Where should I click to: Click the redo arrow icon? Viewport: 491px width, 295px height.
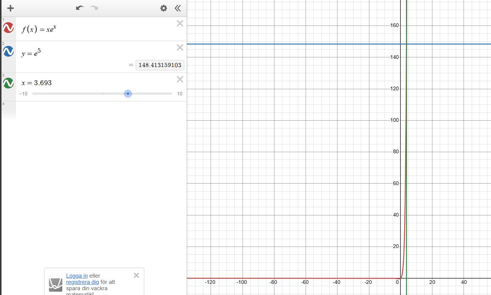coord(94,8)
